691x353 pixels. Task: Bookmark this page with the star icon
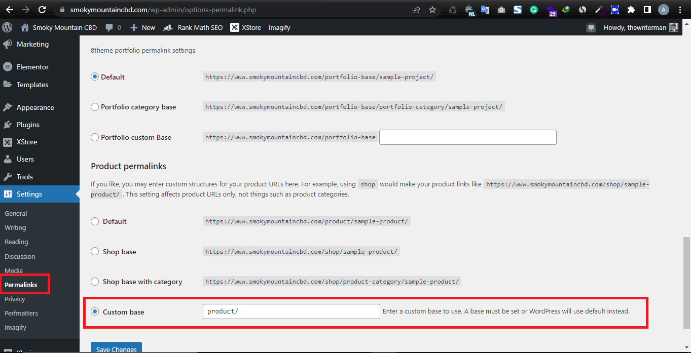(432, 10)
